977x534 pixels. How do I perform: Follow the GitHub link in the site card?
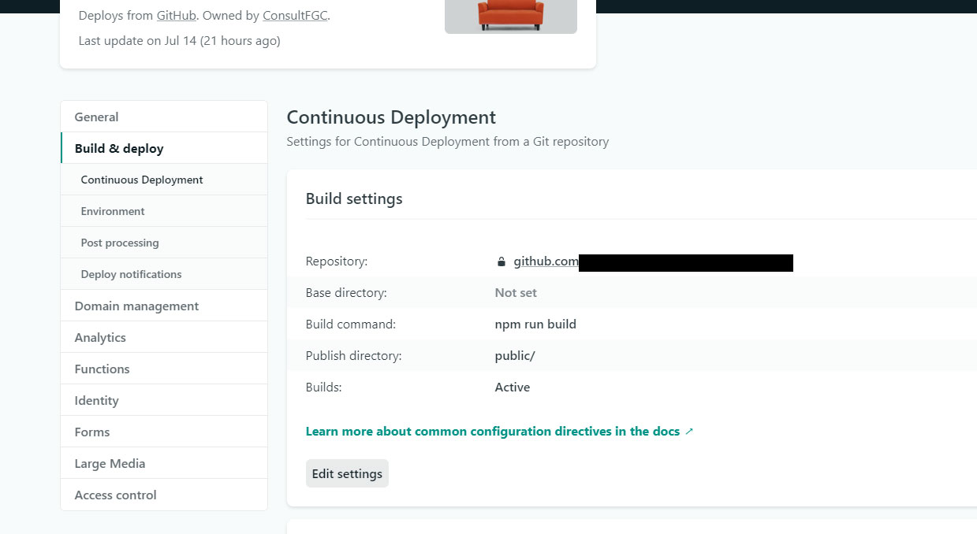pos(176,15)
